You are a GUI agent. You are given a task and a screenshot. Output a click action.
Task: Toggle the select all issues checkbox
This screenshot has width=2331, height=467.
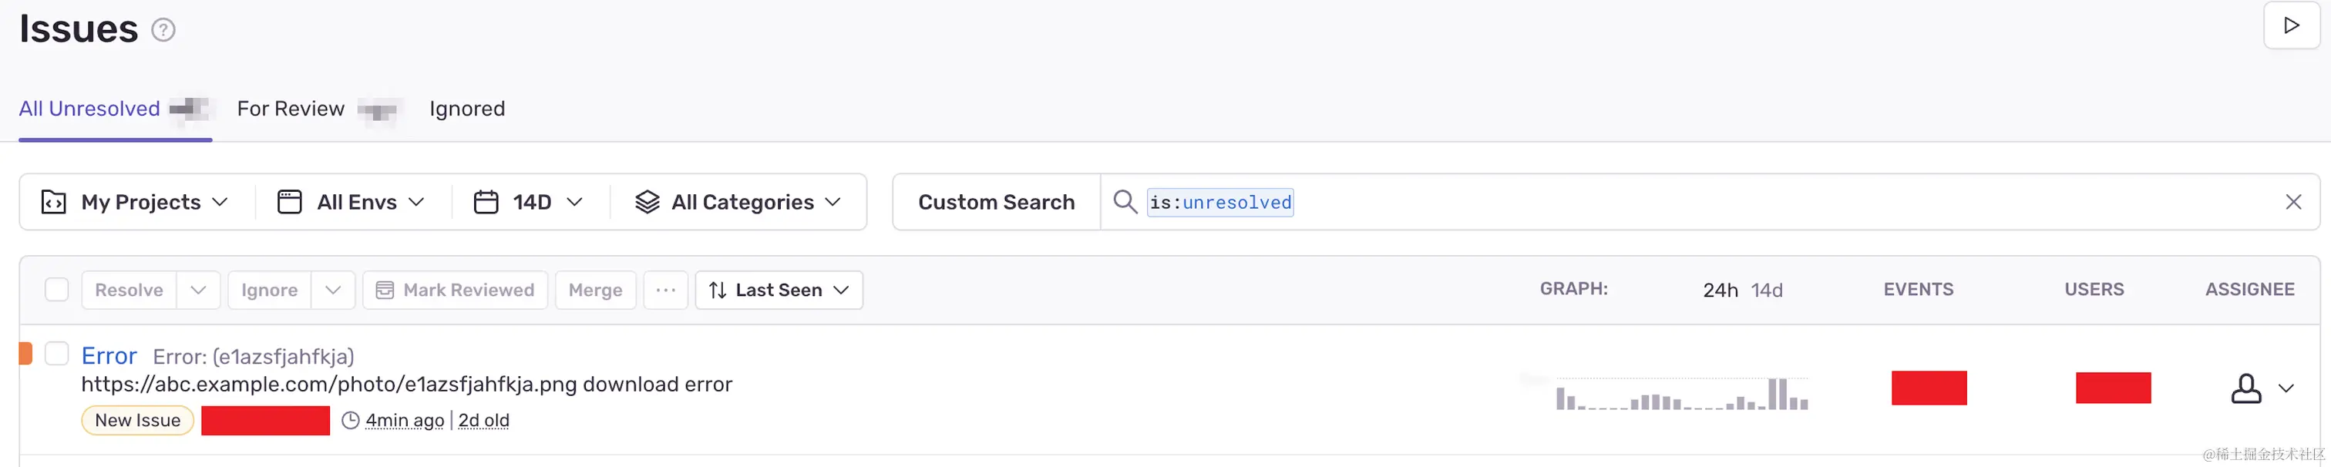[57, 290]
